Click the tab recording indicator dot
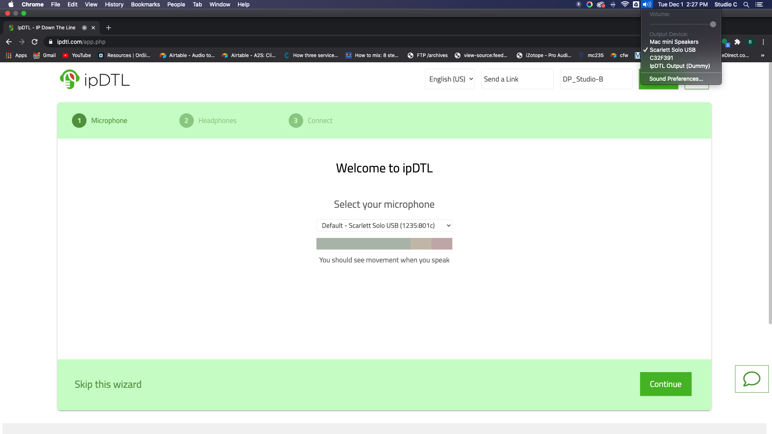 (x=84, y=28)
